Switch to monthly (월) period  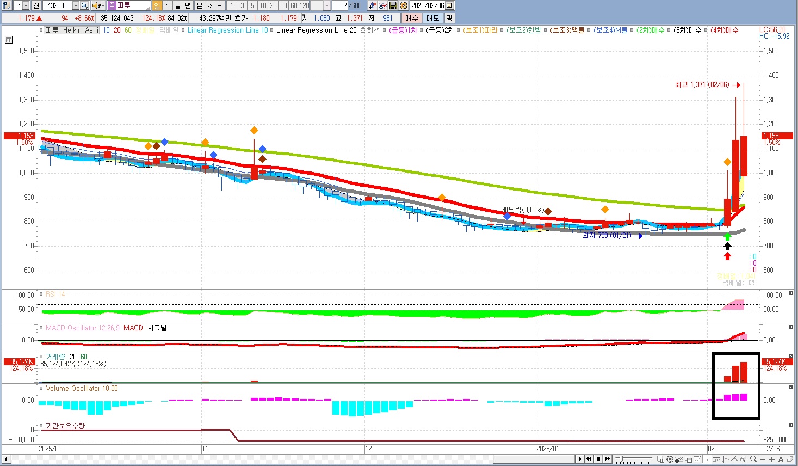[178, 5]
